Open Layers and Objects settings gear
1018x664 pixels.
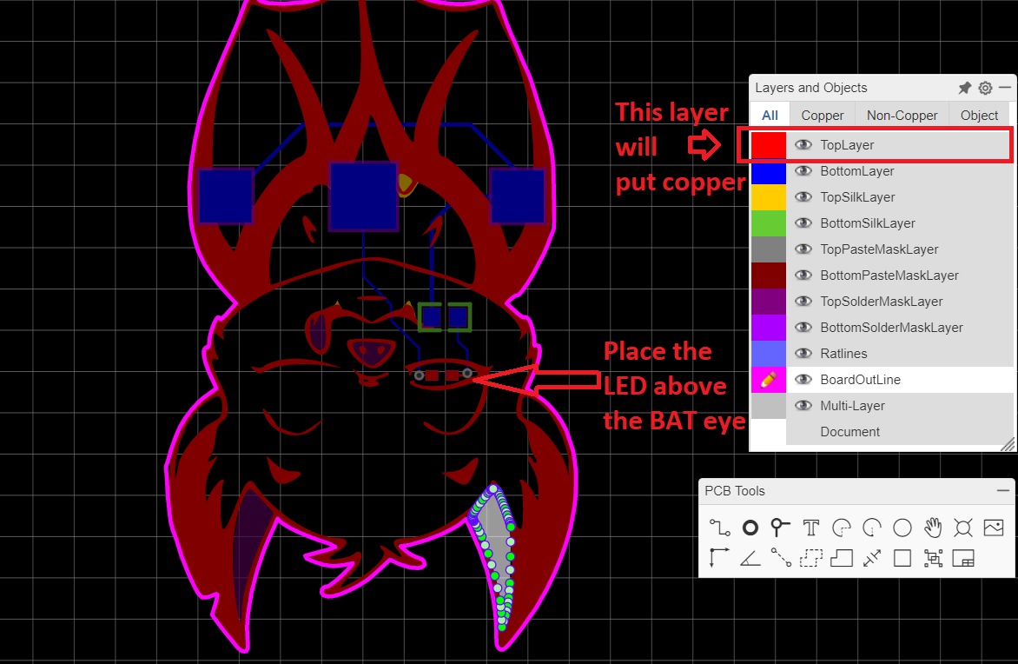[985, 87]
